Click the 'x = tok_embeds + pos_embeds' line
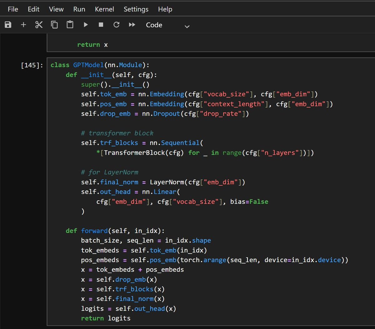Screen dimensions: 375x329 click(132, 270)
